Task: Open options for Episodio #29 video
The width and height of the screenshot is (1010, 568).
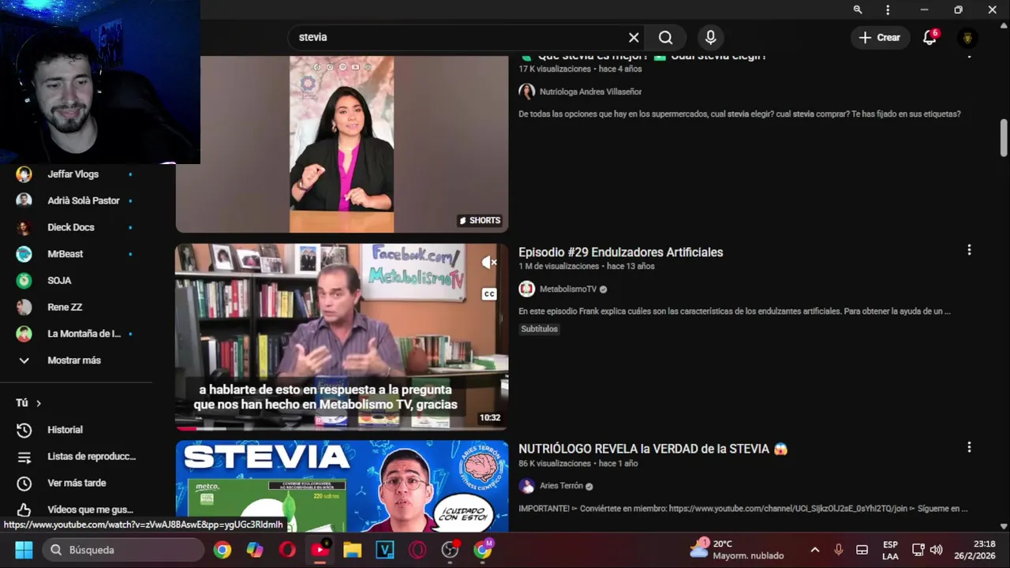Action: point(969,250)
